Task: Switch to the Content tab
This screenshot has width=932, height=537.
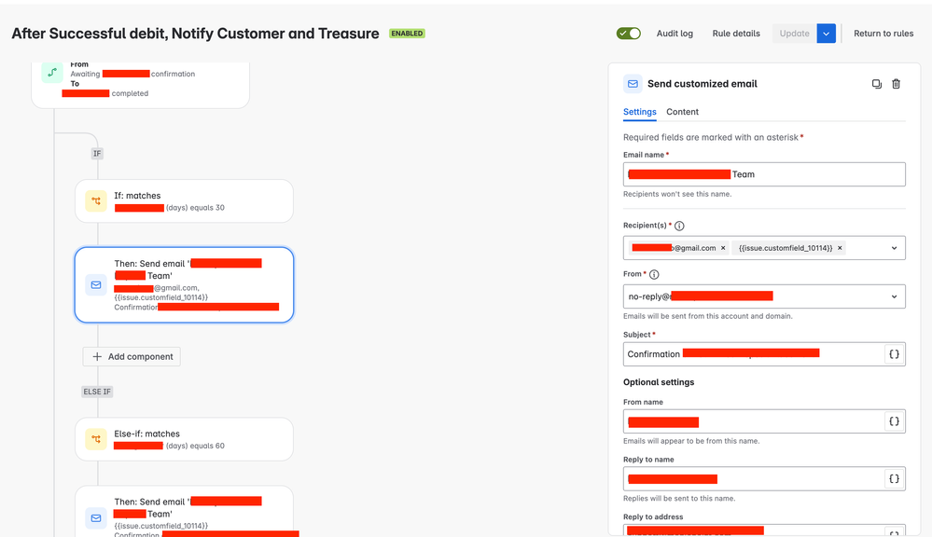Action: pyautogui.click(x=682, y=112)
